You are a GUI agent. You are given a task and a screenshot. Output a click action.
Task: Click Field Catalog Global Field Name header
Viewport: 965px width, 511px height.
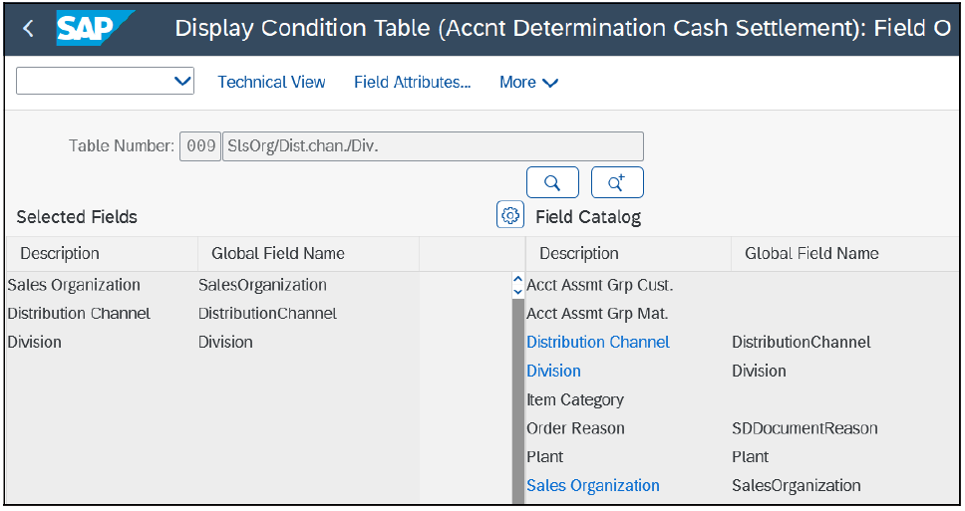coord(845,253)
